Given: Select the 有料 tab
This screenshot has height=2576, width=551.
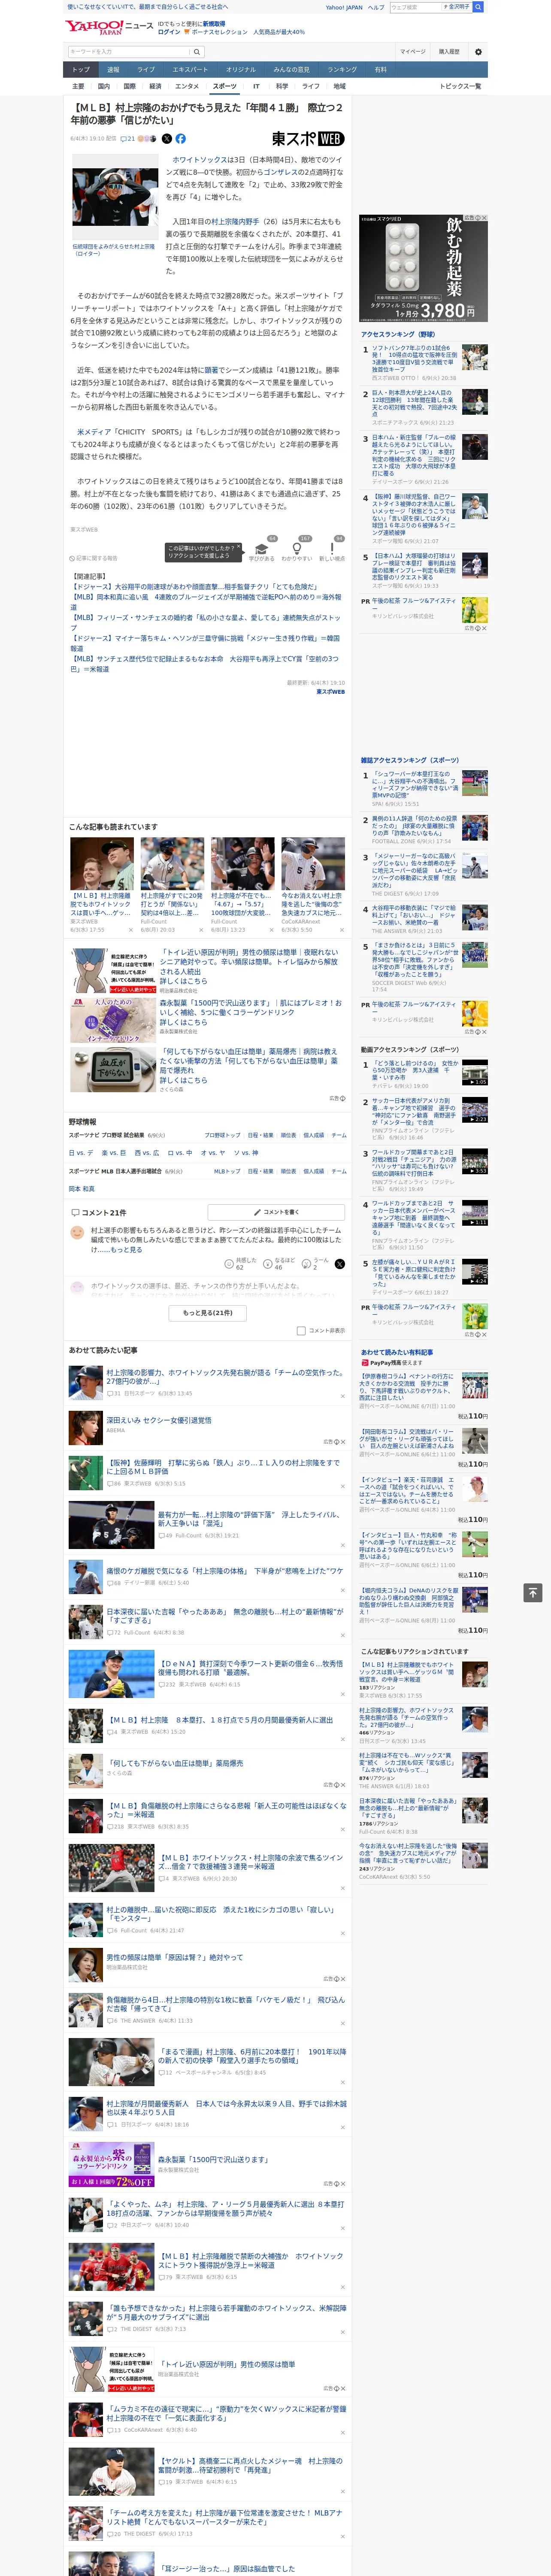Looking at the screenshot, I should (380, 69).
